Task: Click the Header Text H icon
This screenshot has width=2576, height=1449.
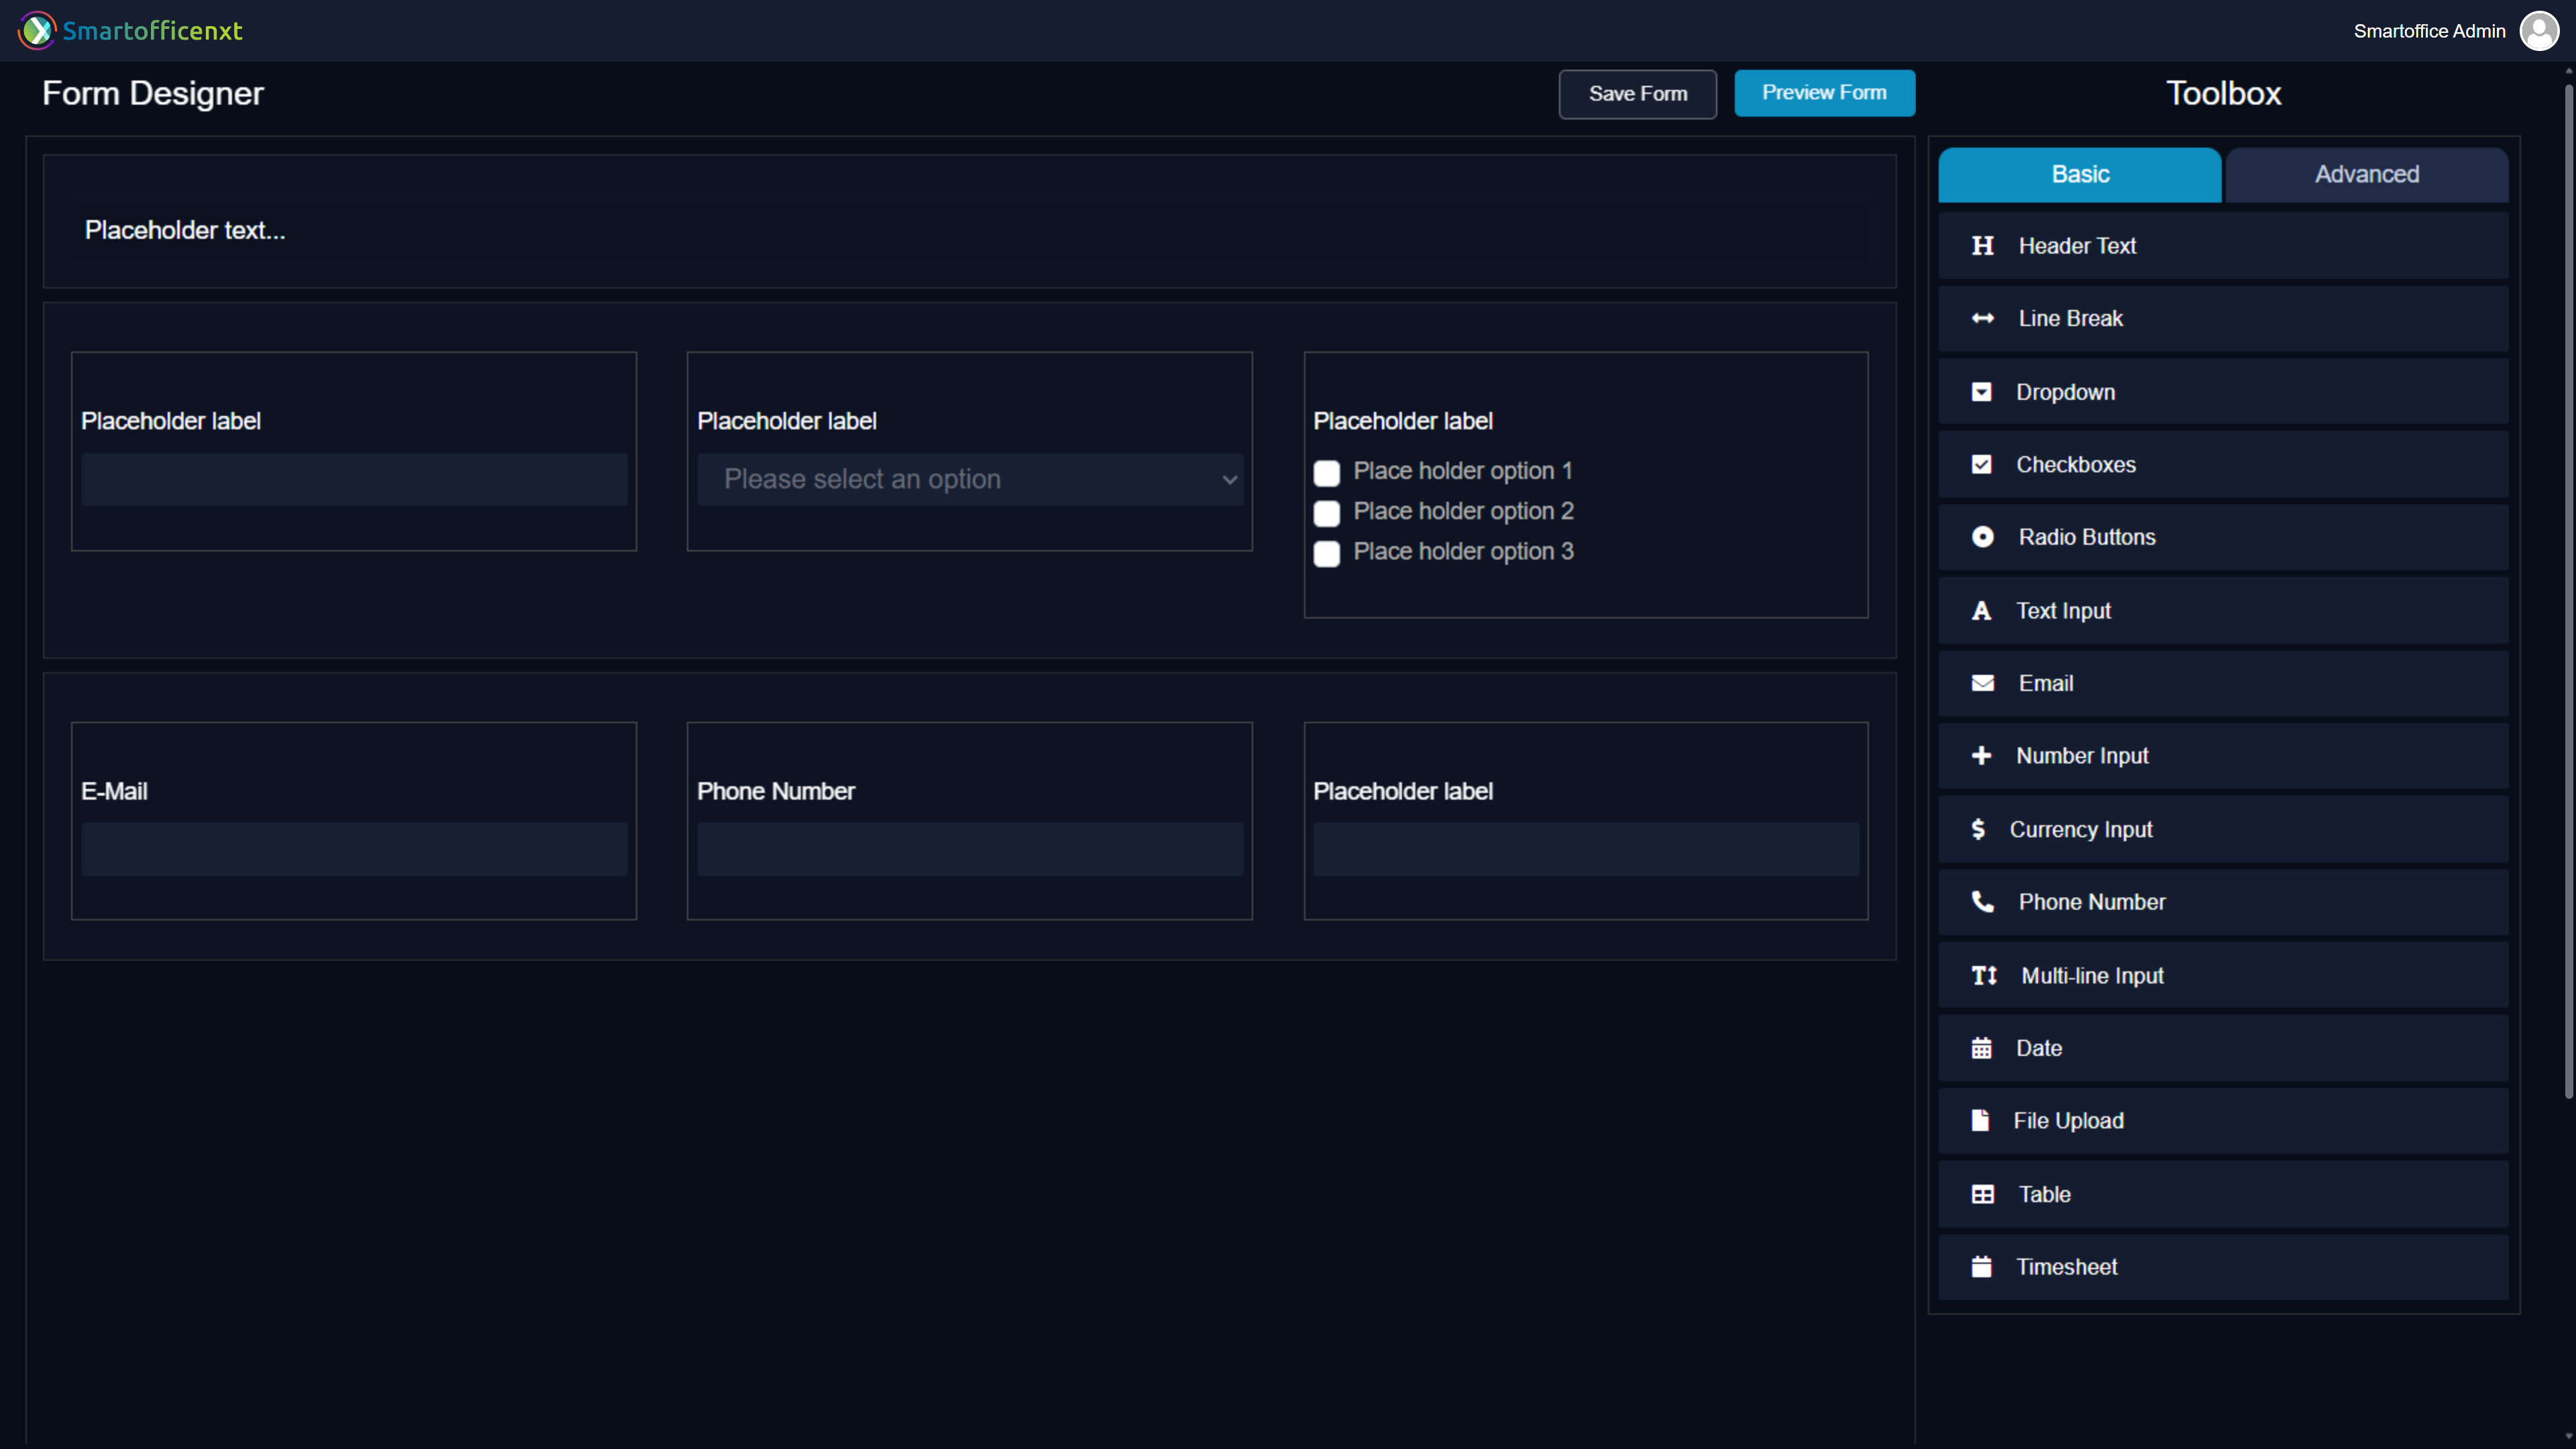Action: click(1982, 246)
